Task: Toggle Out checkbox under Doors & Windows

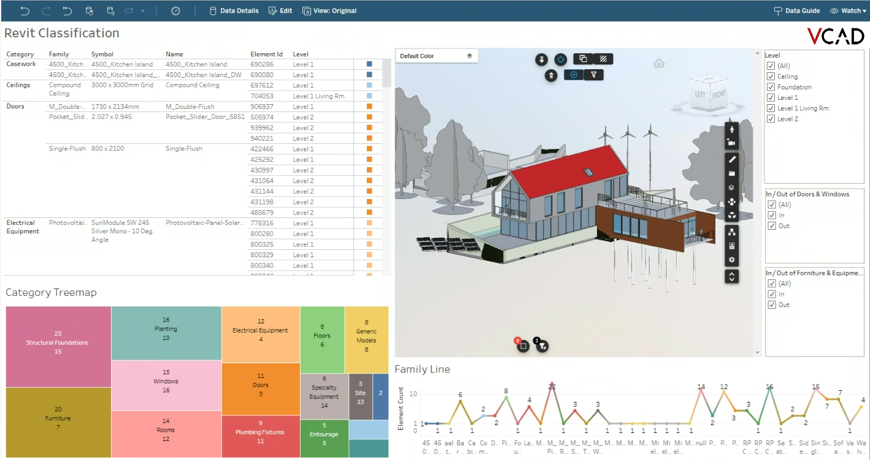Action: coord(772,226)
